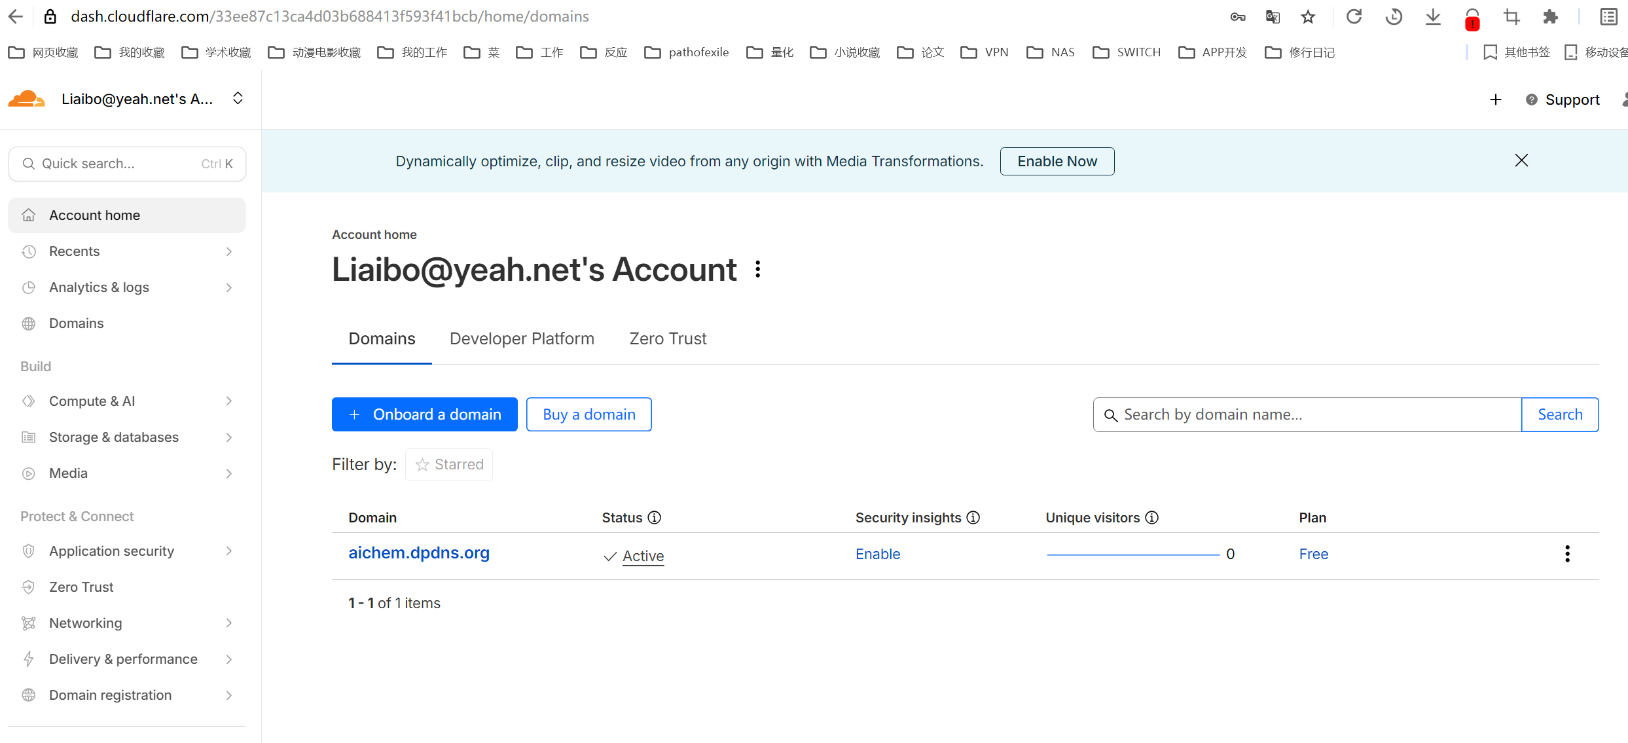Switch to the Developer Platform tab
This screenshot has width=1628, height=743.
click(x=522, y=338)
